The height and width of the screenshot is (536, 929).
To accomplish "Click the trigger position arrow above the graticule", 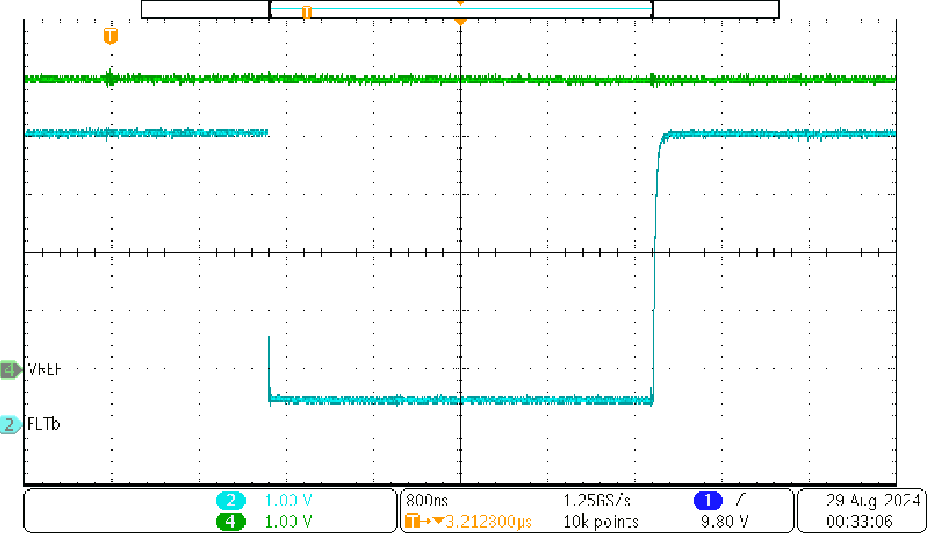I will [460, 23].
